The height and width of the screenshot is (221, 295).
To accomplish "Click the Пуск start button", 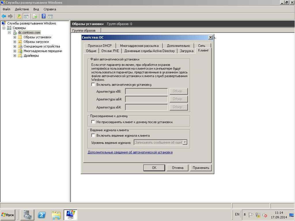I will 8,215.
